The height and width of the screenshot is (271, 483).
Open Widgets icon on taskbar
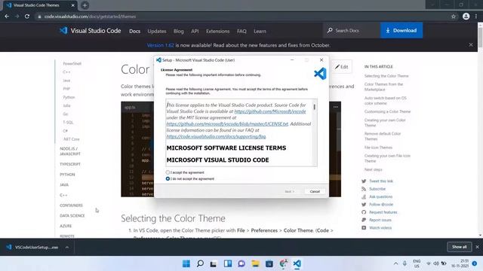pos(228,263)
